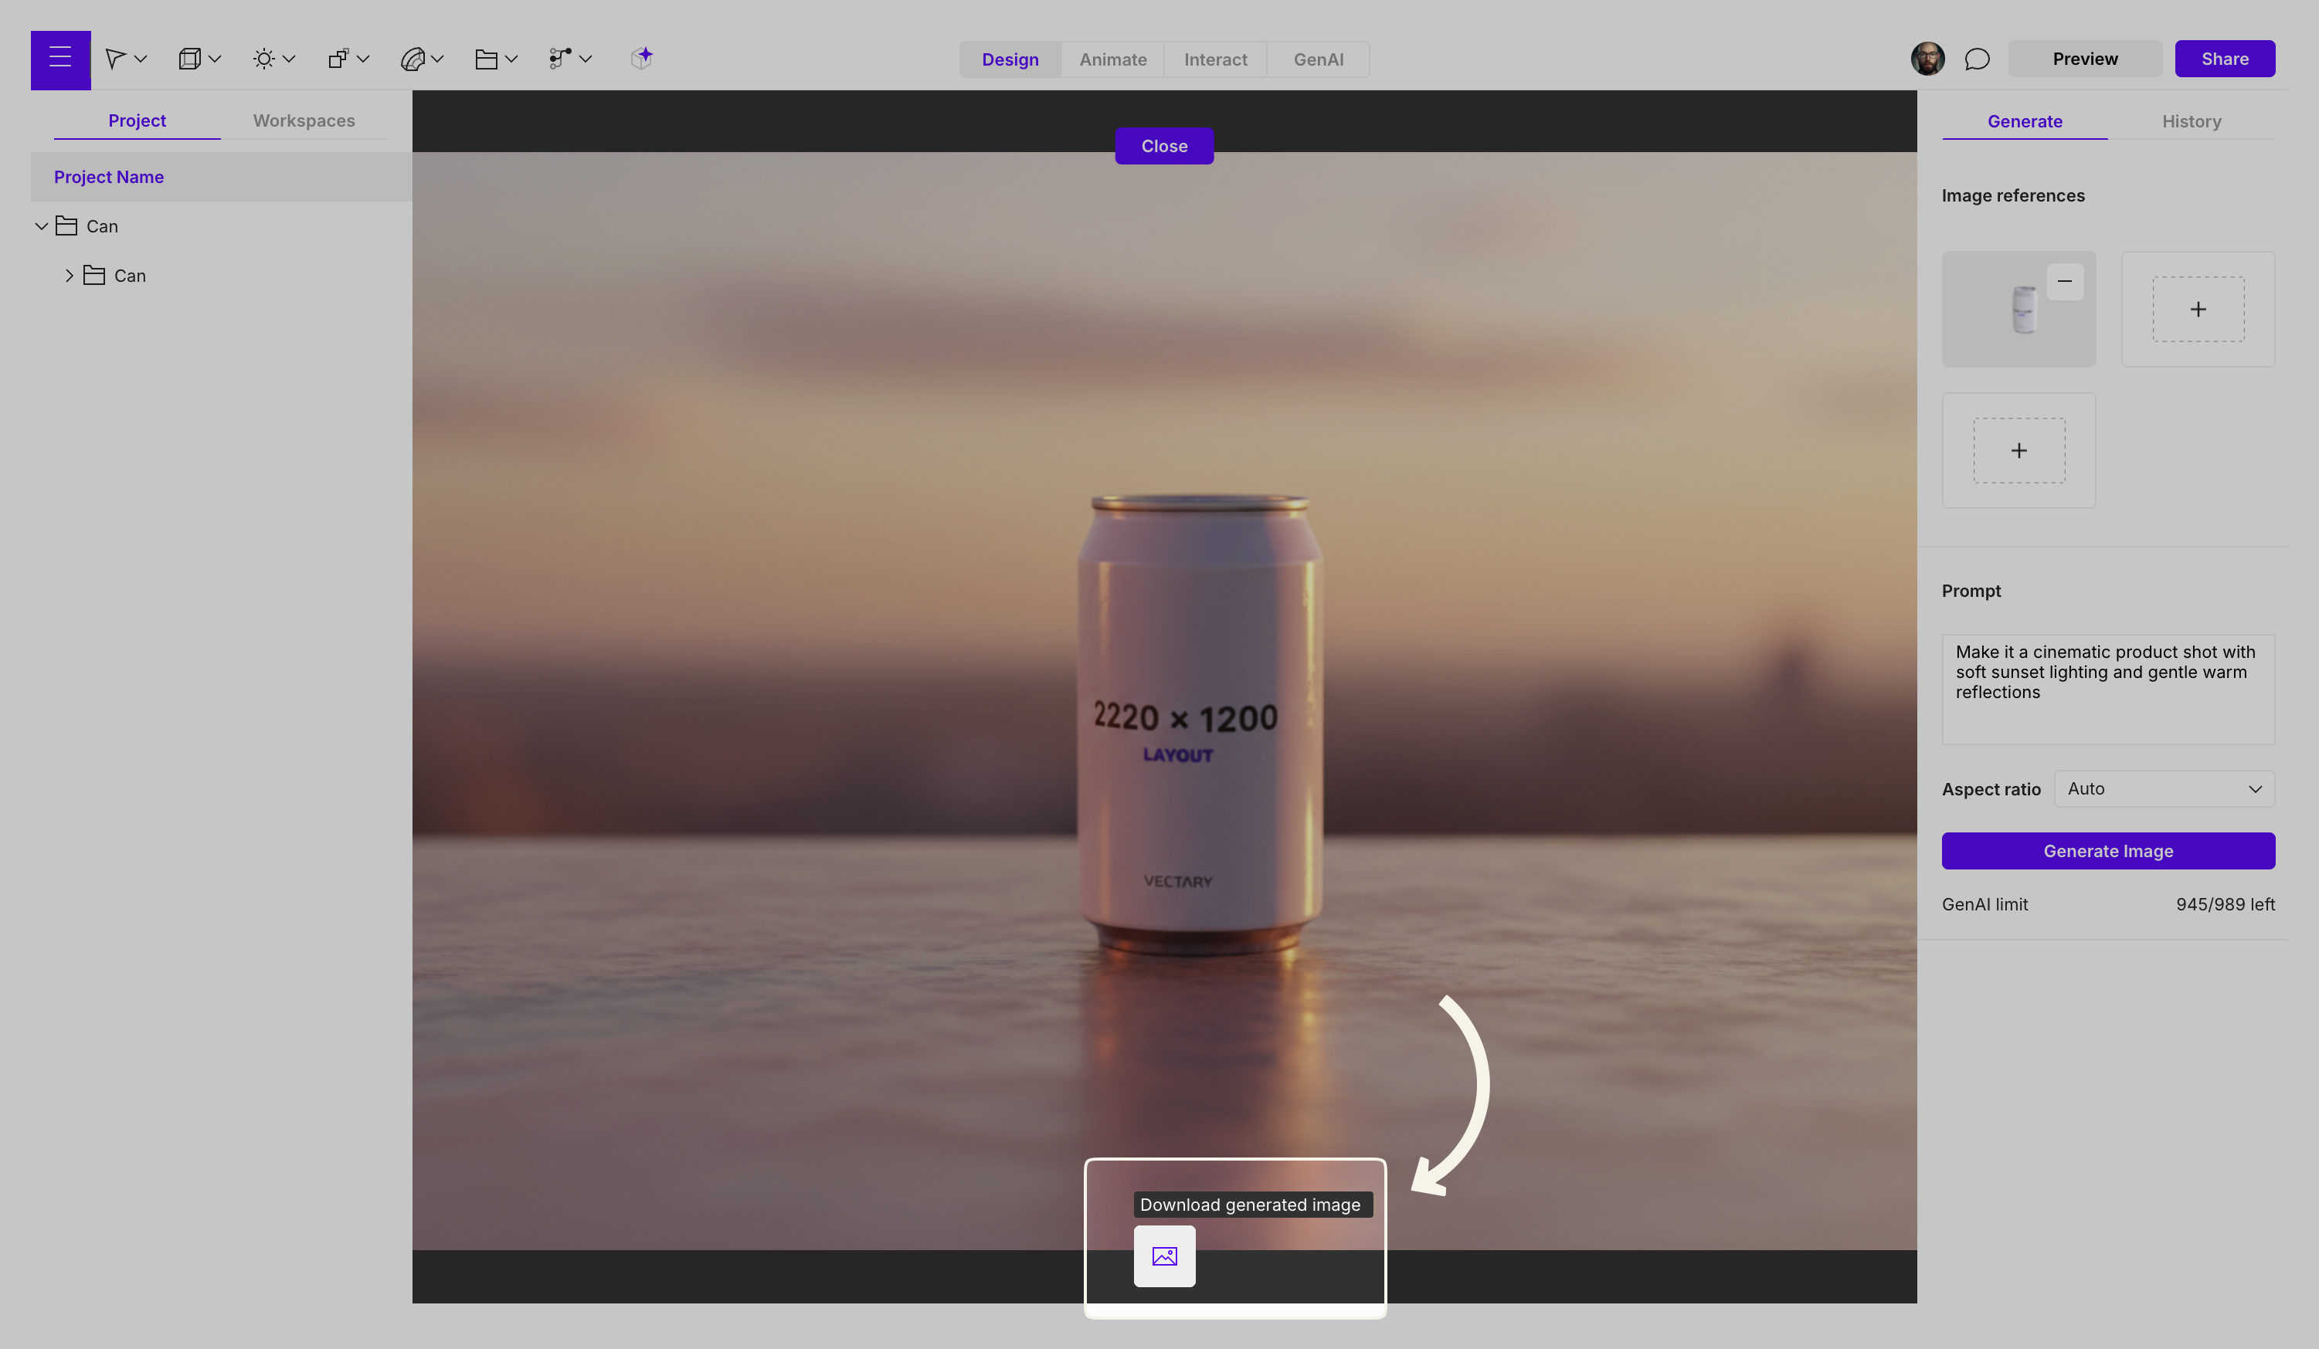
Task: Open the 3D cube objects tool
Action: click(189, 59)
